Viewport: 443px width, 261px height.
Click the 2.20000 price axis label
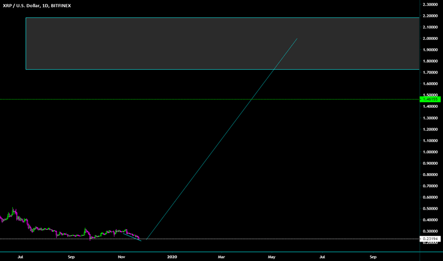[x=430, y=16]
